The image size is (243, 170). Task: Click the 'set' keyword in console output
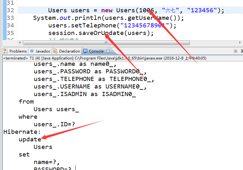[x=24, y=155]
